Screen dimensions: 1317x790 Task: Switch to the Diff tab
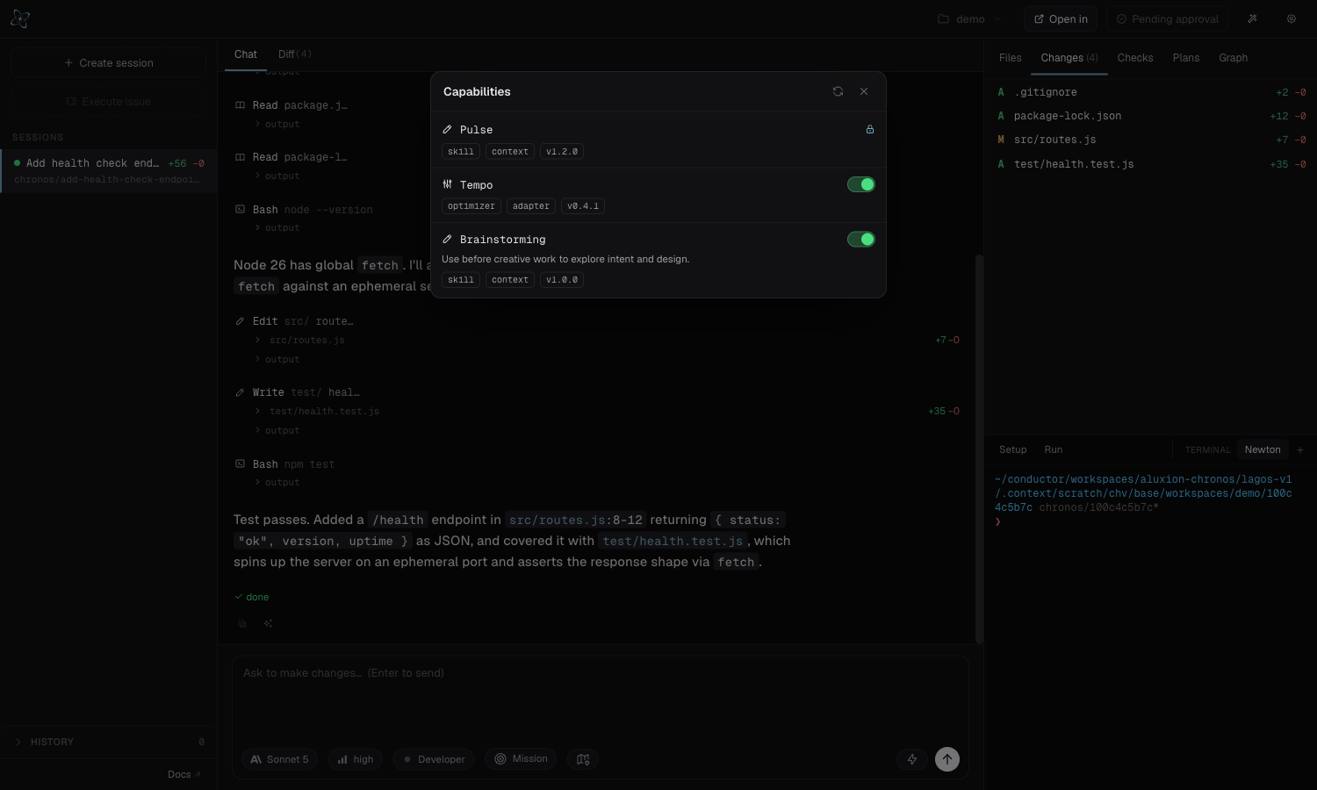[295, 54]
